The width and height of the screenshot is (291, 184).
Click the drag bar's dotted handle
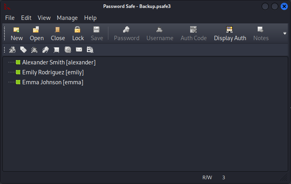[x=4, y=50]
